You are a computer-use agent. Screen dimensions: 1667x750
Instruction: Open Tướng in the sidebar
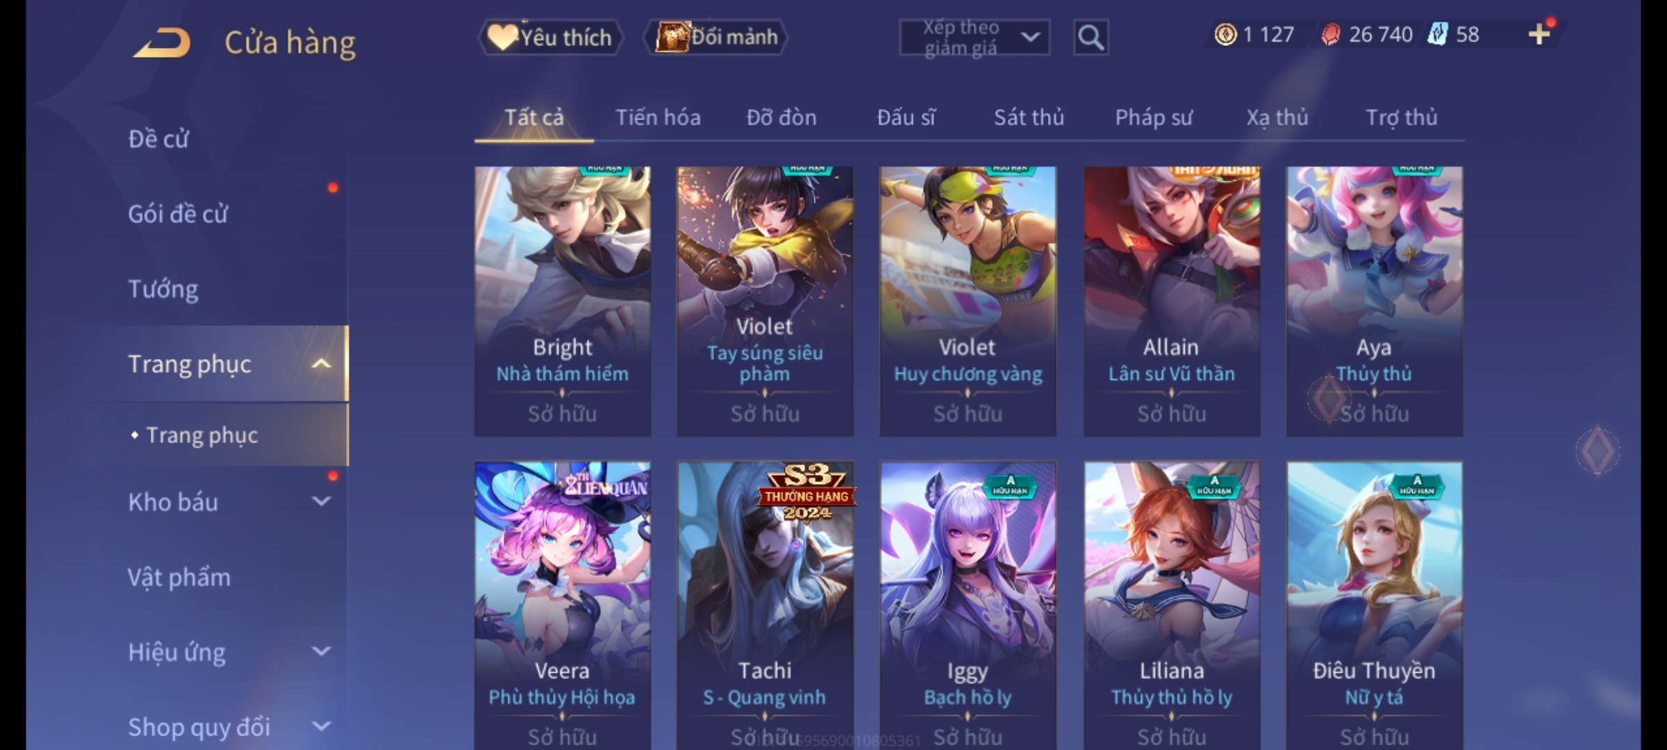(163, 288)
